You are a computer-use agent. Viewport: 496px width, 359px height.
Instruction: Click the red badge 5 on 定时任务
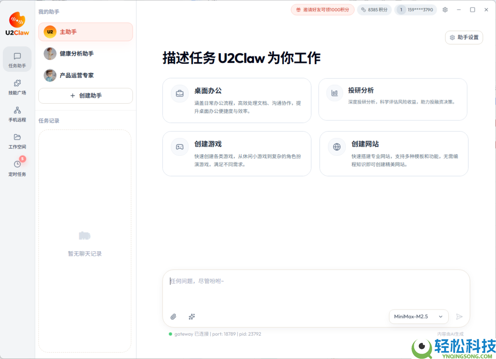coord(23,159)
